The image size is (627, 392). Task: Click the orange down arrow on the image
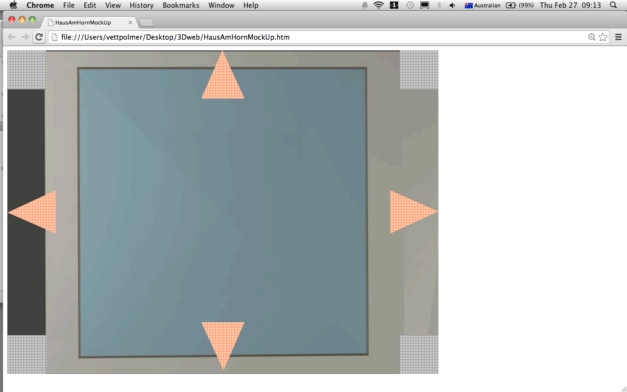(x=223, y=339)
